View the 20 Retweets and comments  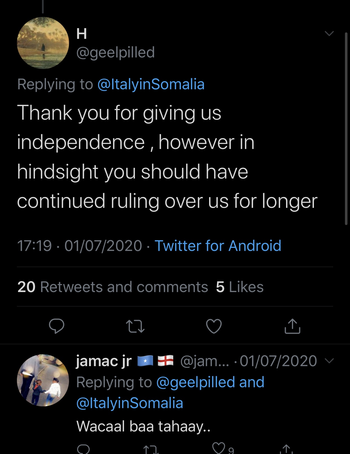tap(113, 287)
